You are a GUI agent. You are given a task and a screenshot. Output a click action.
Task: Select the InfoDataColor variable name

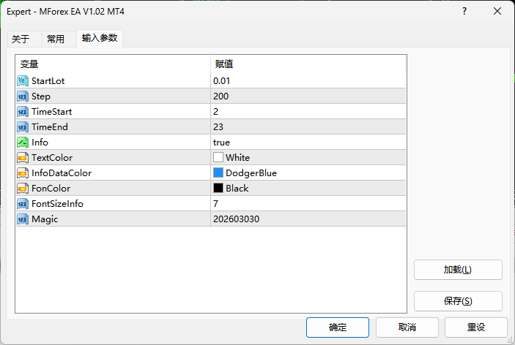62,173
